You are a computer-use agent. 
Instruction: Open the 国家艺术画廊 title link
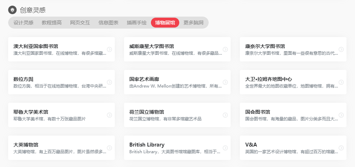144,79
